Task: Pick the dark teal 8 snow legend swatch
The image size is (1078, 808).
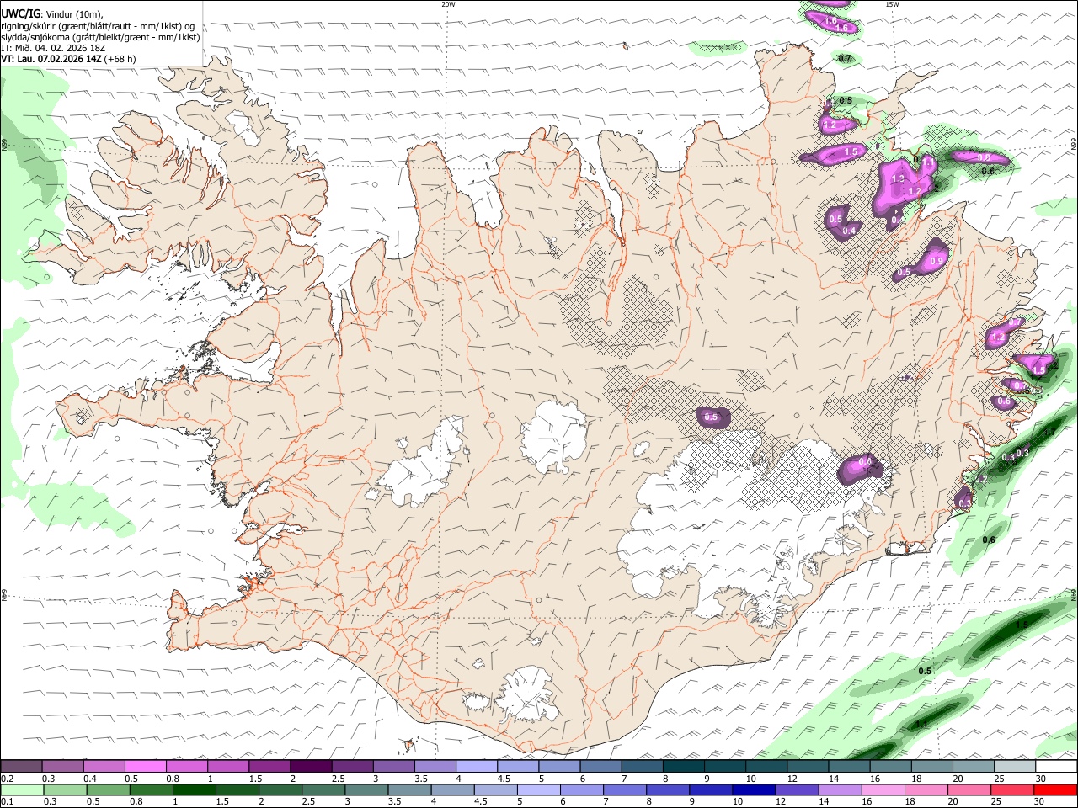Action: click(x=684, y=766)
